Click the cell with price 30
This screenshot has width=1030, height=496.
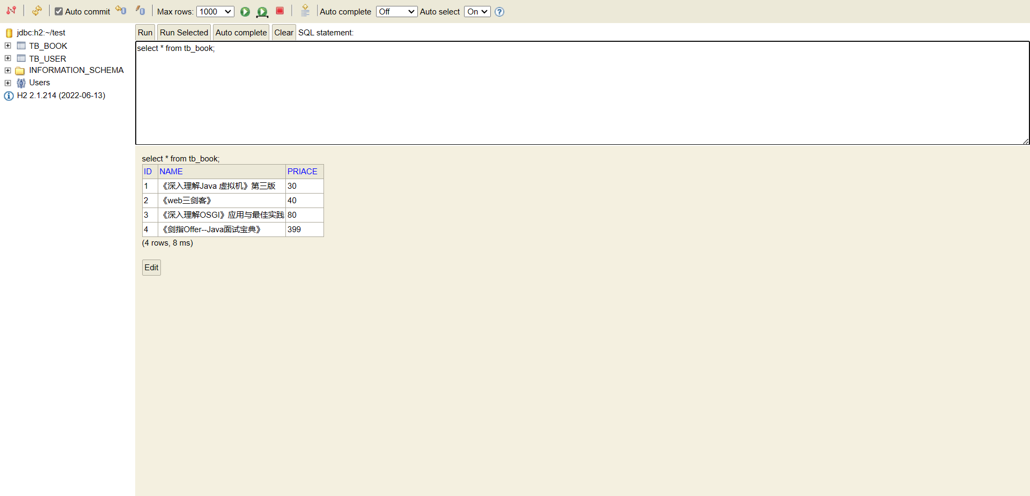tap(304, 186)
